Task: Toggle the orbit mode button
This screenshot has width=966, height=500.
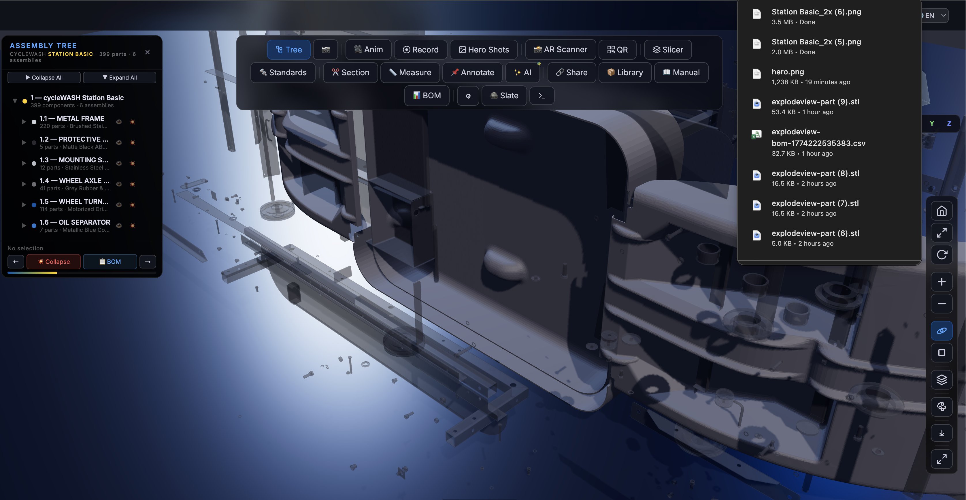Action: coord(941,331)
